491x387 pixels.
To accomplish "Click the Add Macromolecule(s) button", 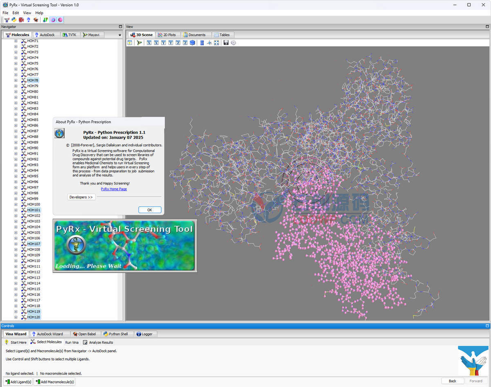I will click(54, 382).
